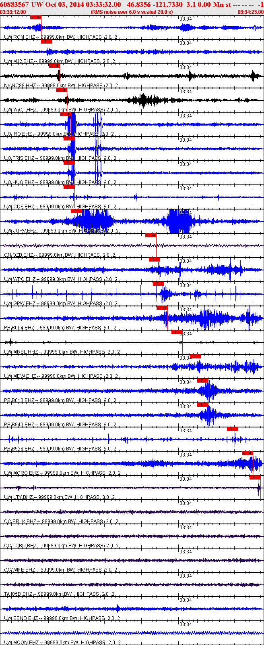264x645 pixels.
Task: Select the pick marker on the B926 trace
Action: [233, 429]
